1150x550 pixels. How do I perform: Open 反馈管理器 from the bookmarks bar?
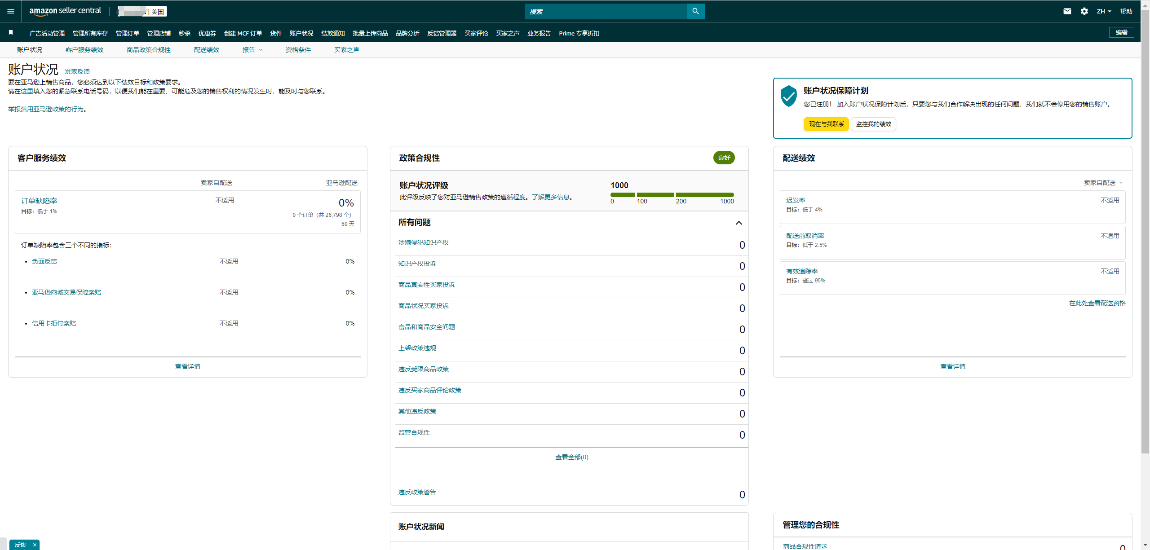click(x=442, y=33)
